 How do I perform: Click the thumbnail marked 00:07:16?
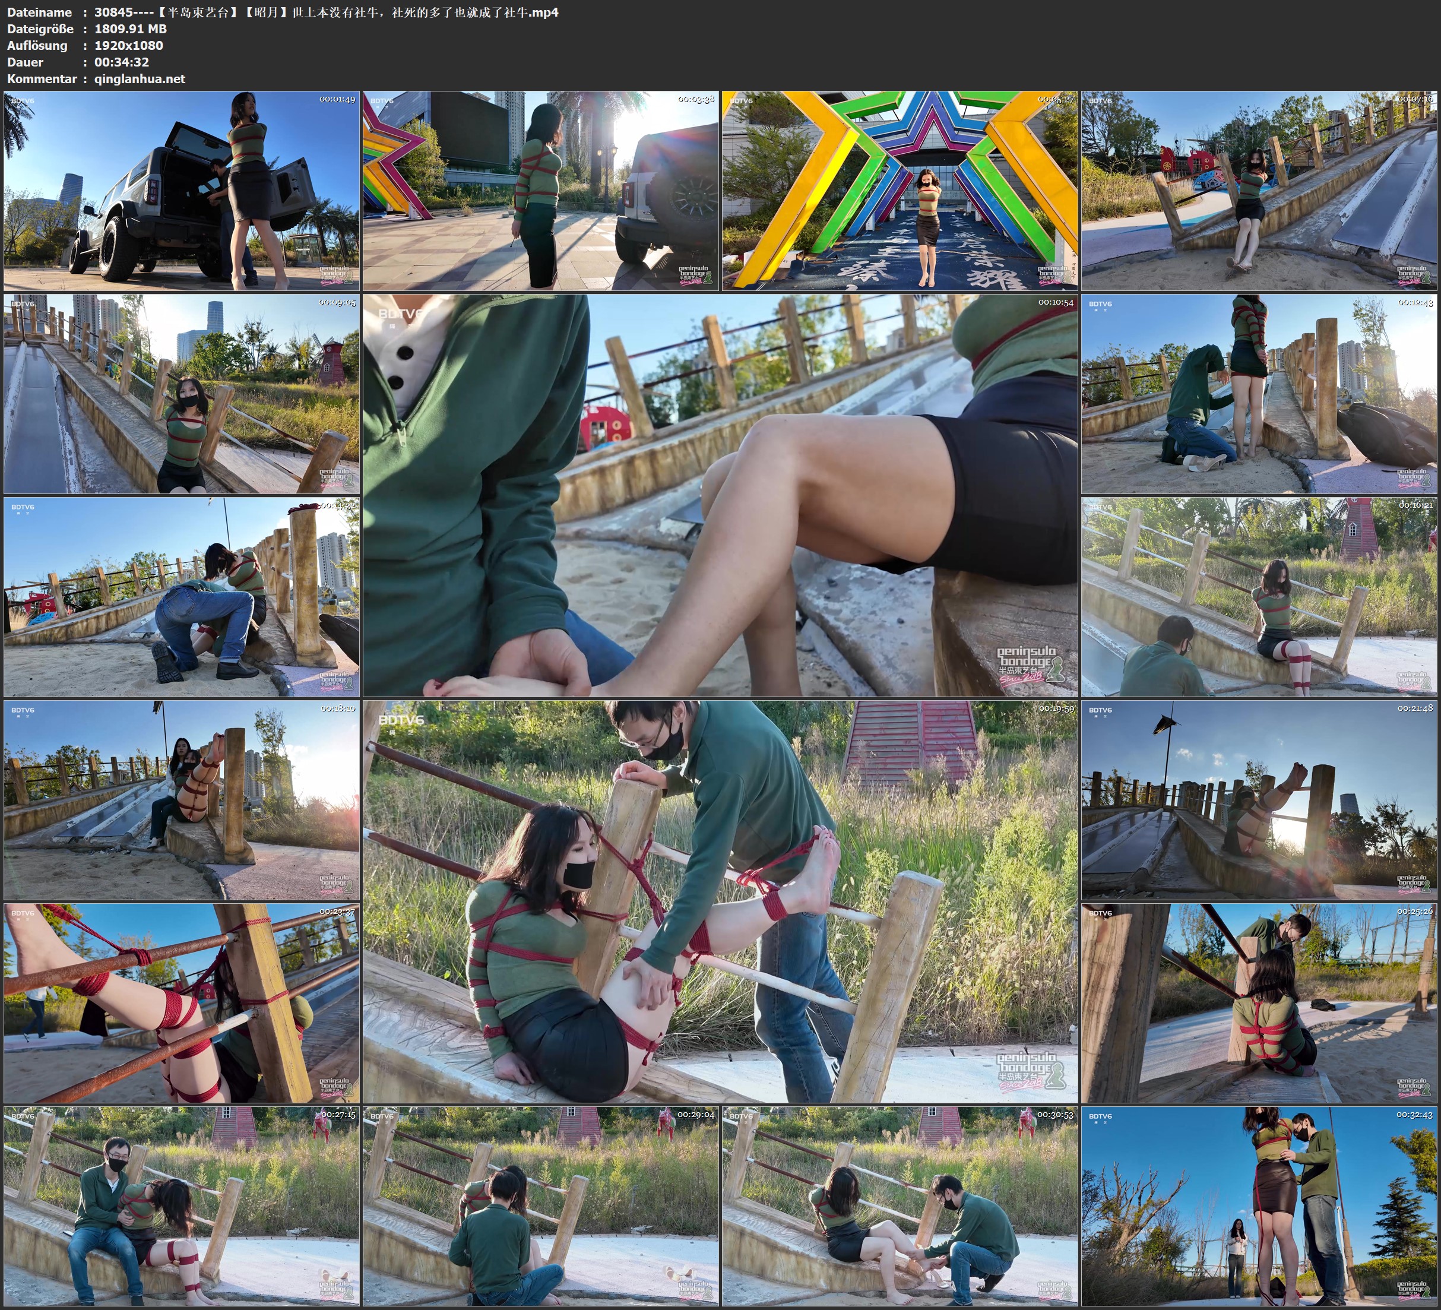[x=1259, y=190]
